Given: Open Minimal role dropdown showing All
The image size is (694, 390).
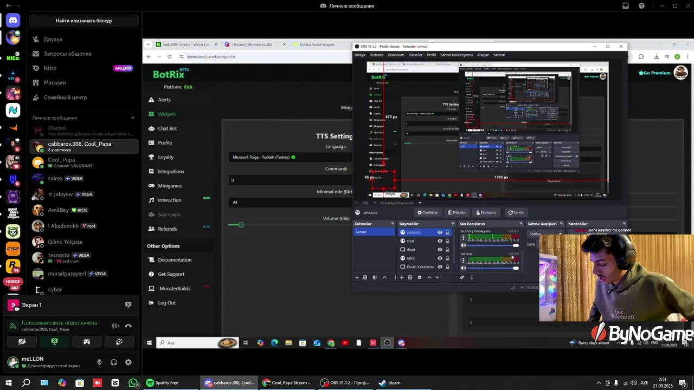Looking at the screenshot, I should [x=290, y=203].
